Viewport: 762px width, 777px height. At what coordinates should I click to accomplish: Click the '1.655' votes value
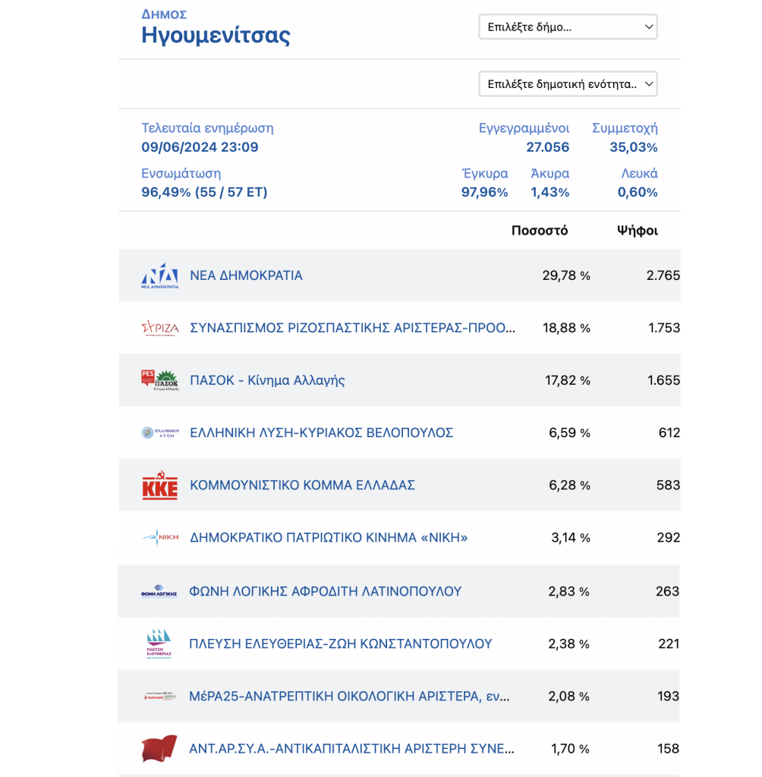[x=663, y=381]
